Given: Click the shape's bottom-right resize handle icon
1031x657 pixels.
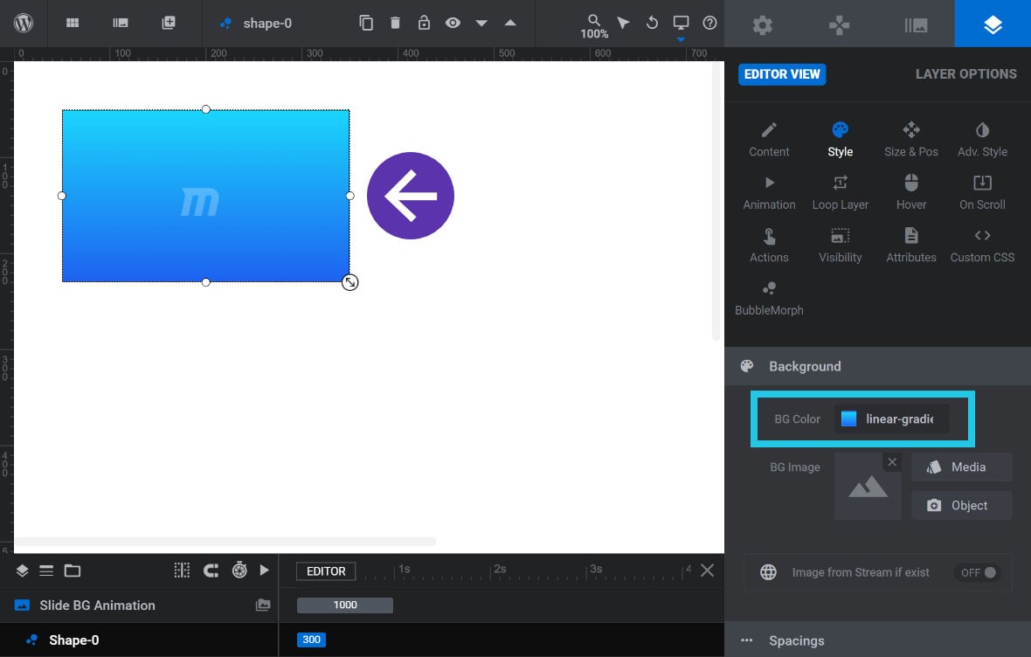Looking at the screenshot, I should pyautogui.click(x=349, y=282).
